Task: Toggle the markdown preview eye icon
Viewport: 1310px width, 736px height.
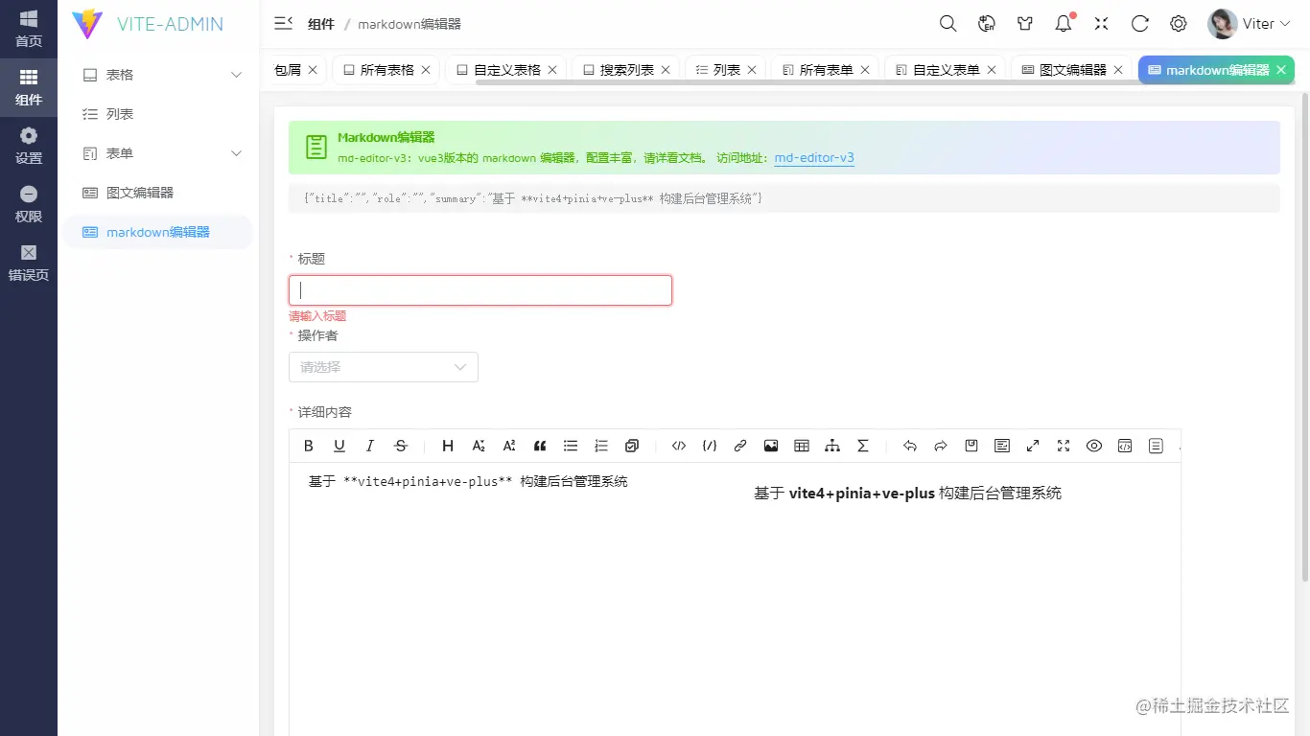Action: (x=1093, y=446)
